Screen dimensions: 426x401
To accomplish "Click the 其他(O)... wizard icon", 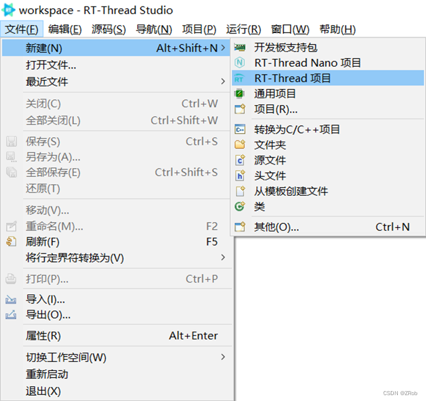I will (x=240, y=227).
